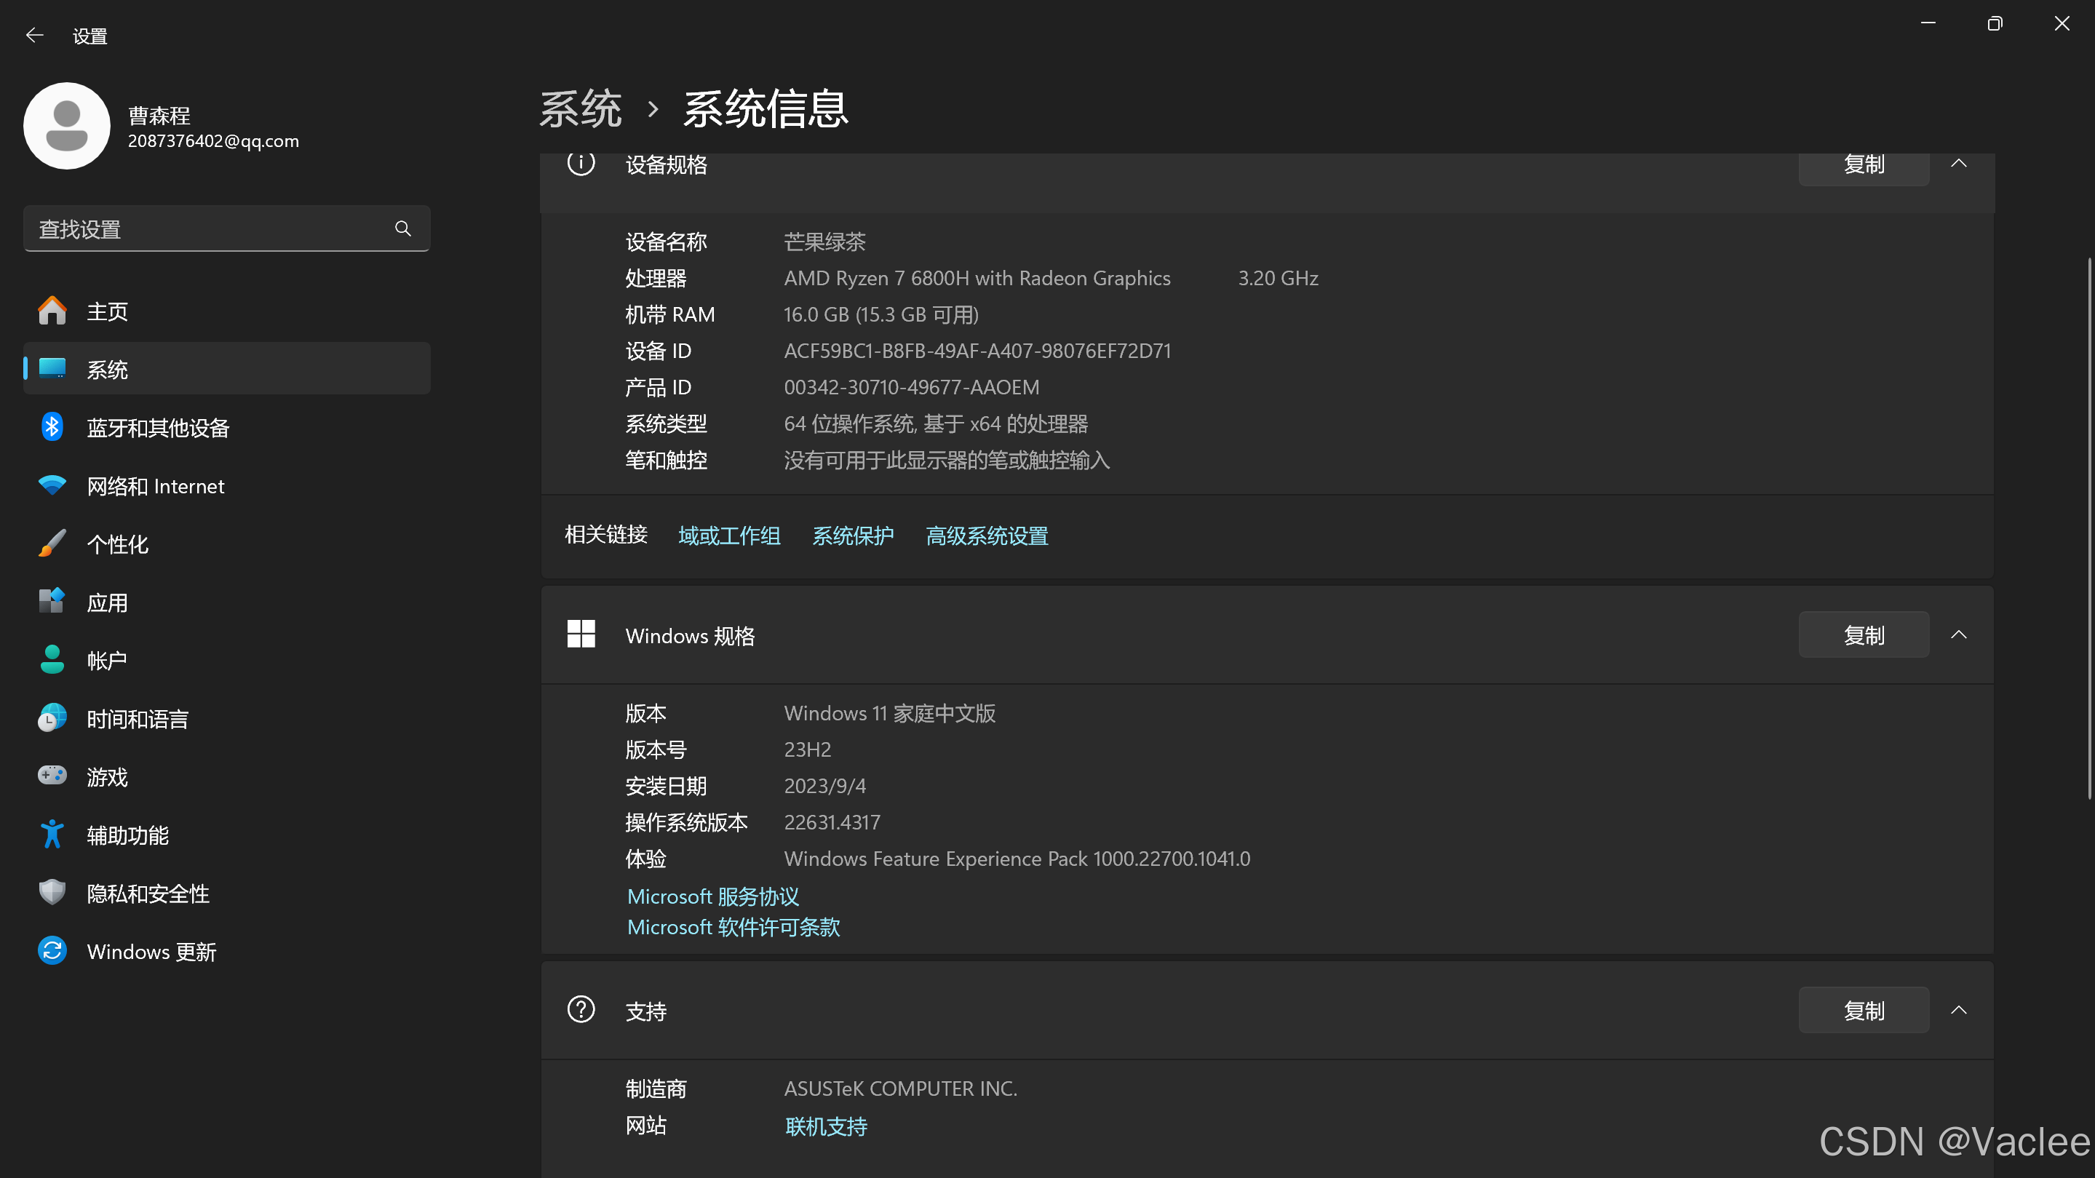This screenshot has height=1178, width=2095.
Task: Collapse the Support section chevron
Action: [x=1958, y=1011]
